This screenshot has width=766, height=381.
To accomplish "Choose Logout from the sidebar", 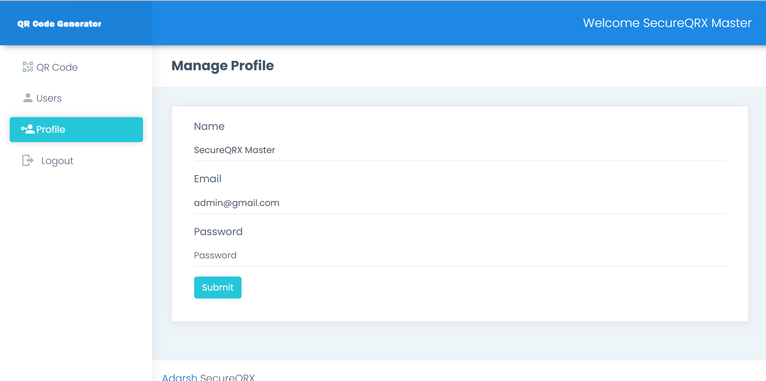I will 57,160.
